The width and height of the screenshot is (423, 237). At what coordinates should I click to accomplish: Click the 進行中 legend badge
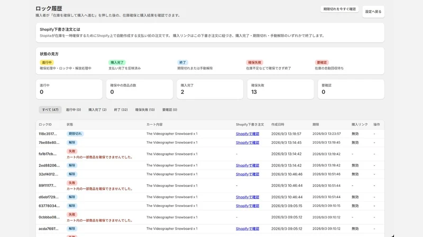[47, 62]
